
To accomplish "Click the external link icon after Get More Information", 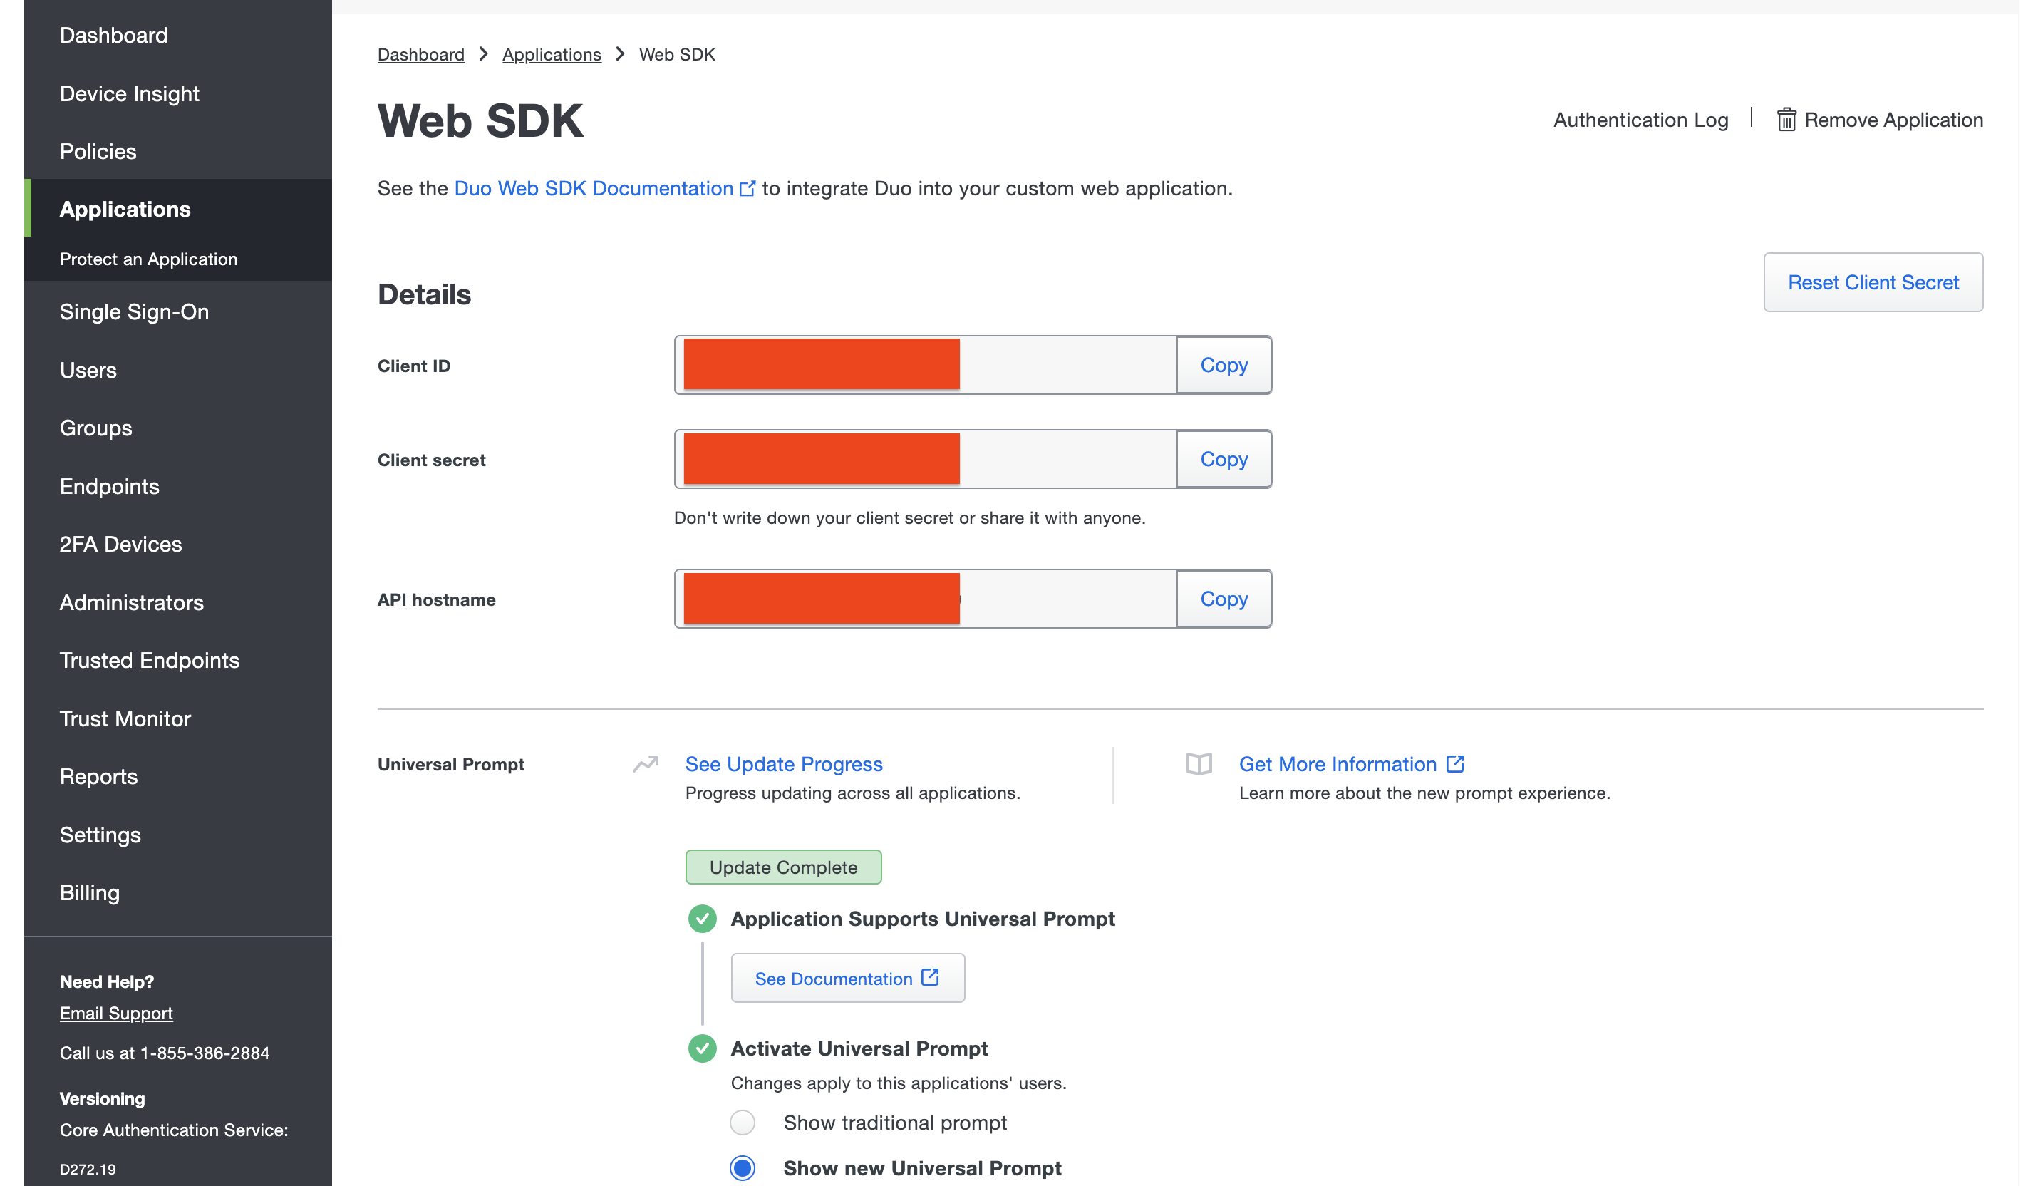I will [x=1455, y=763].
